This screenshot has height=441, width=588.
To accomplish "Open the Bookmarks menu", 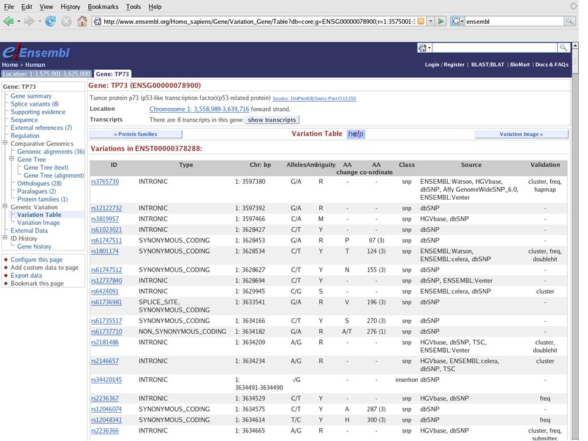I will tap(103, 7).
